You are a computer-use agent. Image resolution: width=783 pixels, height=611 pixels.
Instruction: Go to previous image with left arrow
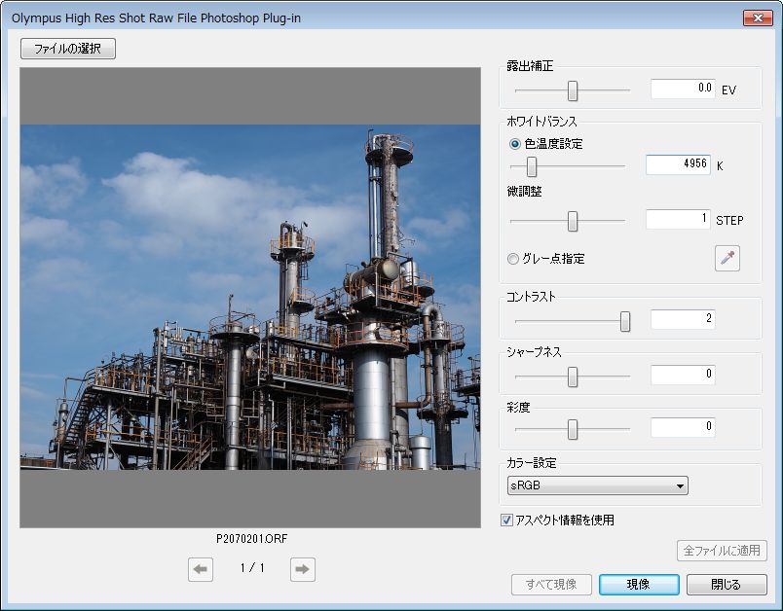click(201, 570)
